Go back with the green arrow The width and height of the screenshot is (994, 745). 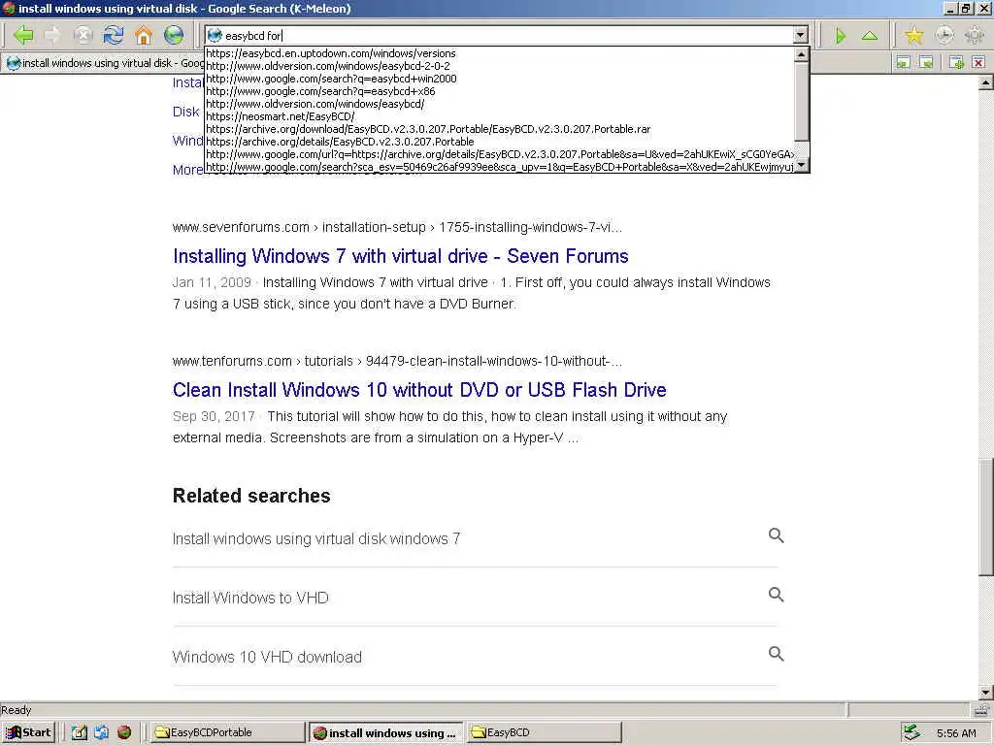23,35
